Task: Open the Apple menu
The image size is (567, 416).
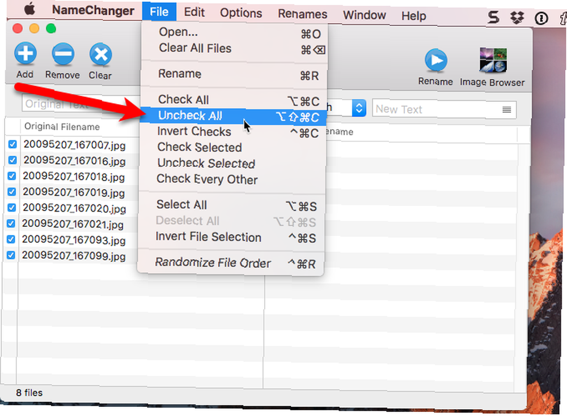Action: point(29,8)
